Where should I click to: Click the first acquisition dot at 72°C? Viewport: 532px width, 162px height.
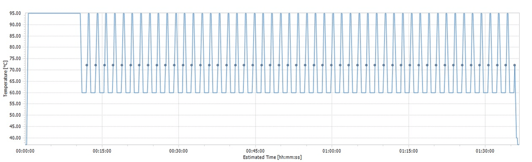point(87,65)
